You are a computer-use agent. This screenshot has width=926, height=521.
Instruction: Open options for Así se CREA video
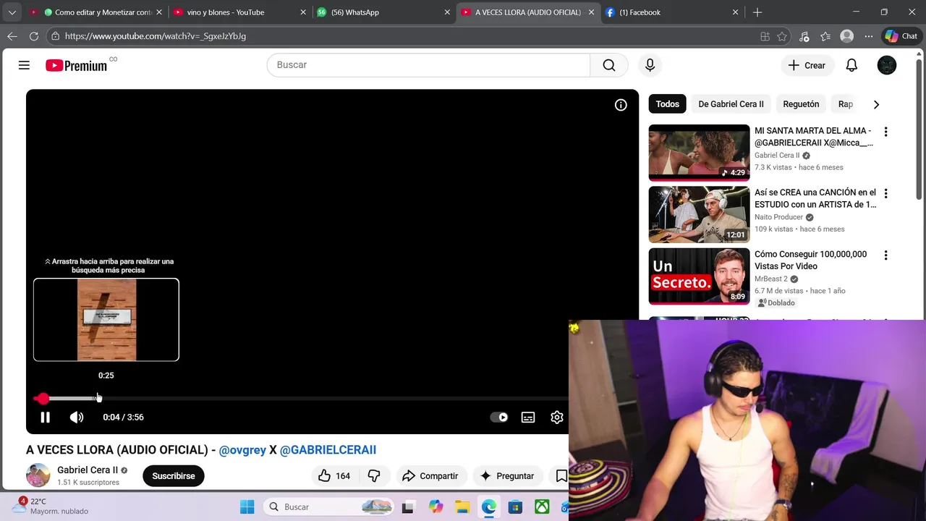(x=885, y=194)
